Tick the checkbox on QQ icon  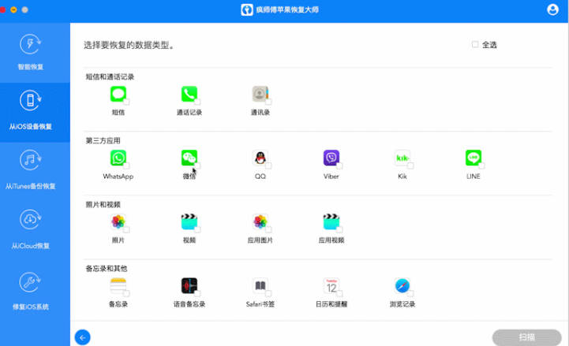click(268, 166)
